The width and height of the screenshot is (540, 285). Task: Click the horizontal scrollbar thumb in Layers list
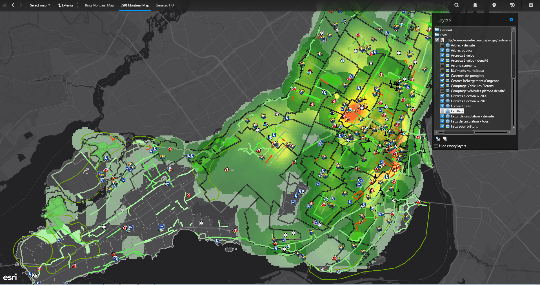point(459,132)
